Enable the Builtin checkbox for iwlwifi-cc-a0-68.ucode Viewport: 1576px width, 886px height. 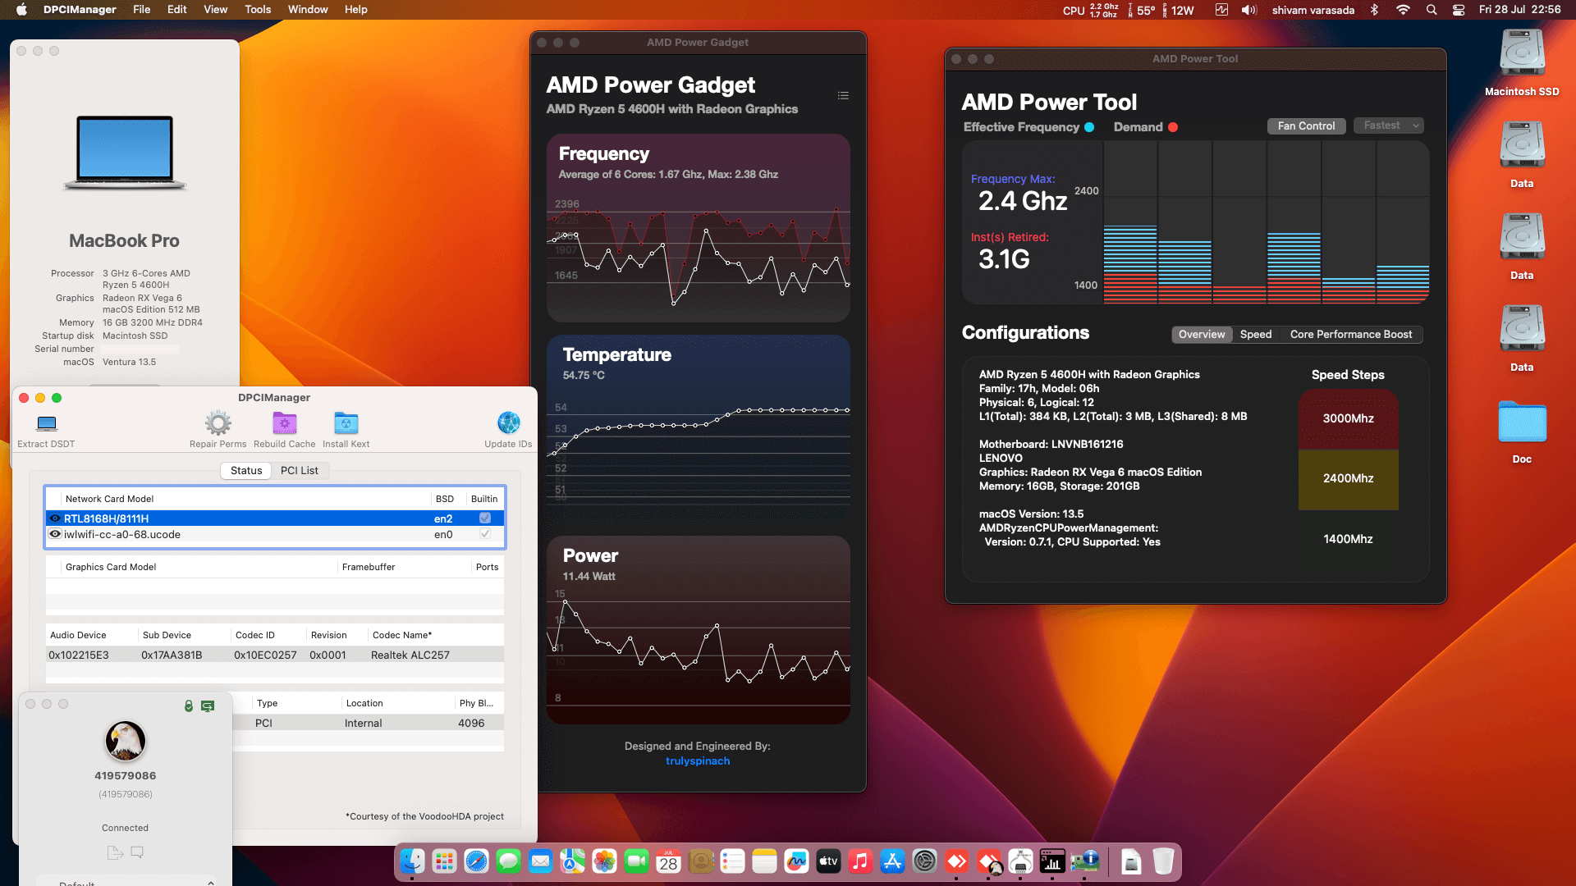[484, 534]
